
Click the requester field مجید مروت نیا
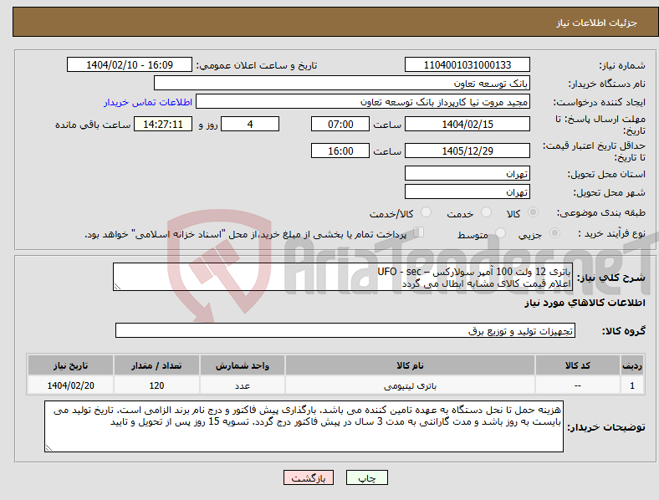click(363, 102)
